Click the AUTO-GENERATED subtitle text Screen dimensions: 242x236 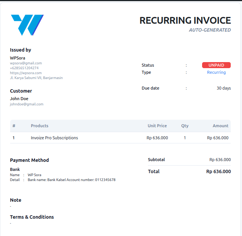210,30
